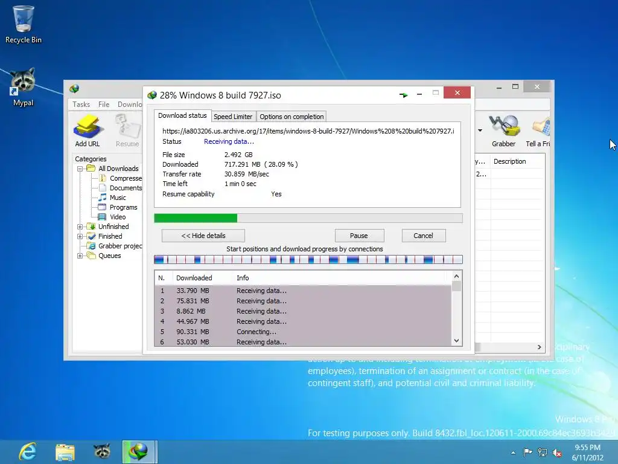Open the File menu

104,104
